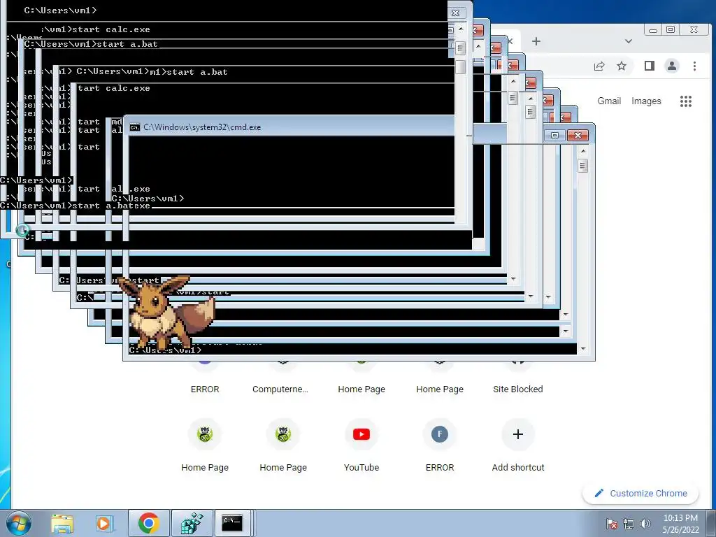Click the Show desktop strip
This screenshot has width=716, height=537.
tap(713, 523)
